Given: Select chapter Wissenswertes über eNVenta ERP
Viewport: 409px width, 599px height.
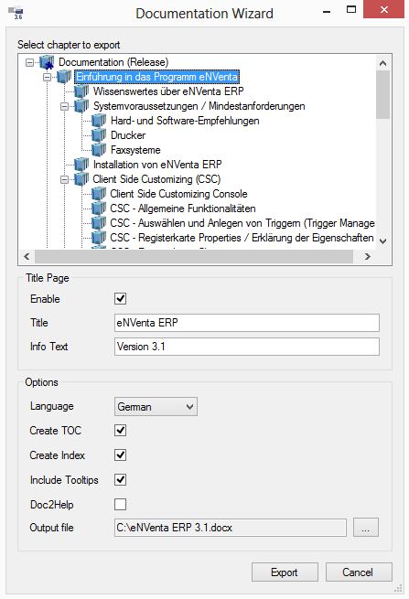Looking at the screenshot, I should point(168,91).
